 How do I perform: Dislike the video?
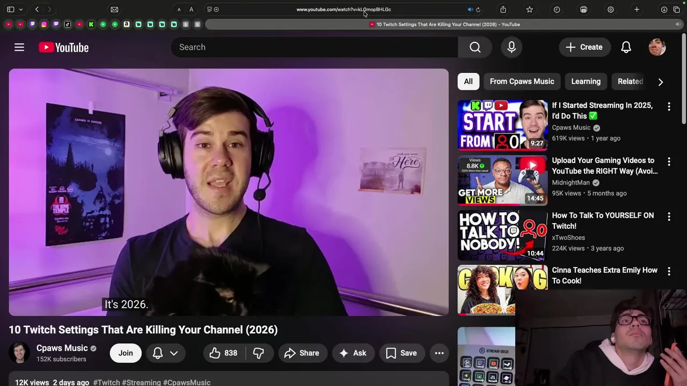point(258,353)
